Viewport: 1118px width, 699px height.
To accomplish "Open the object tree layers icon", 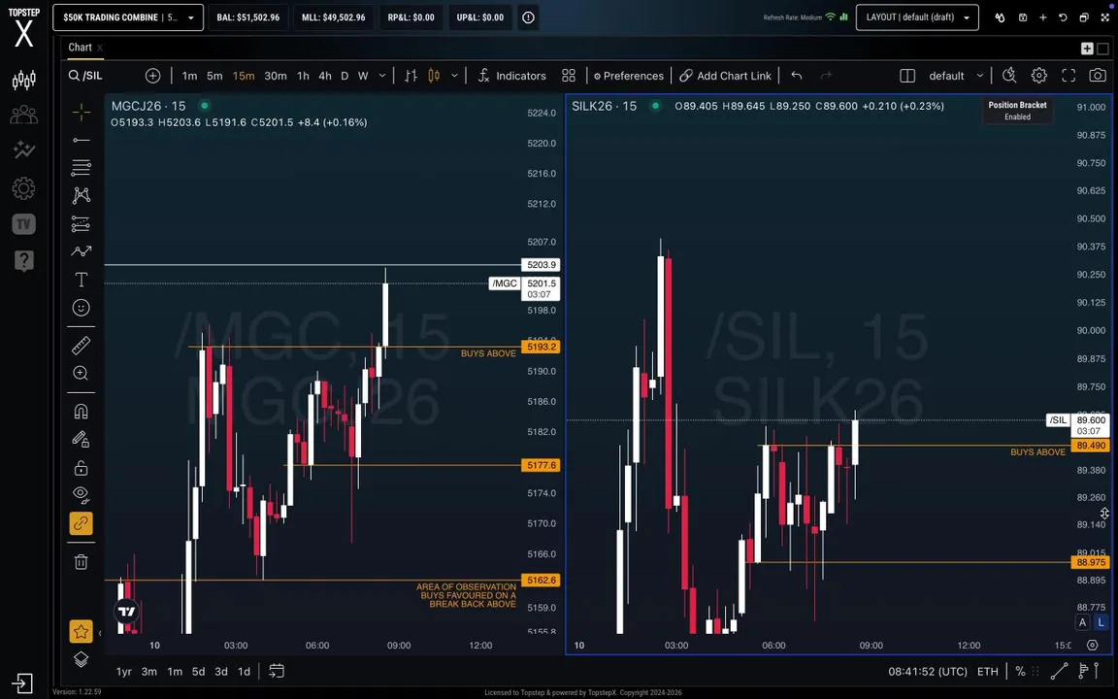I will tap(82, 660).
